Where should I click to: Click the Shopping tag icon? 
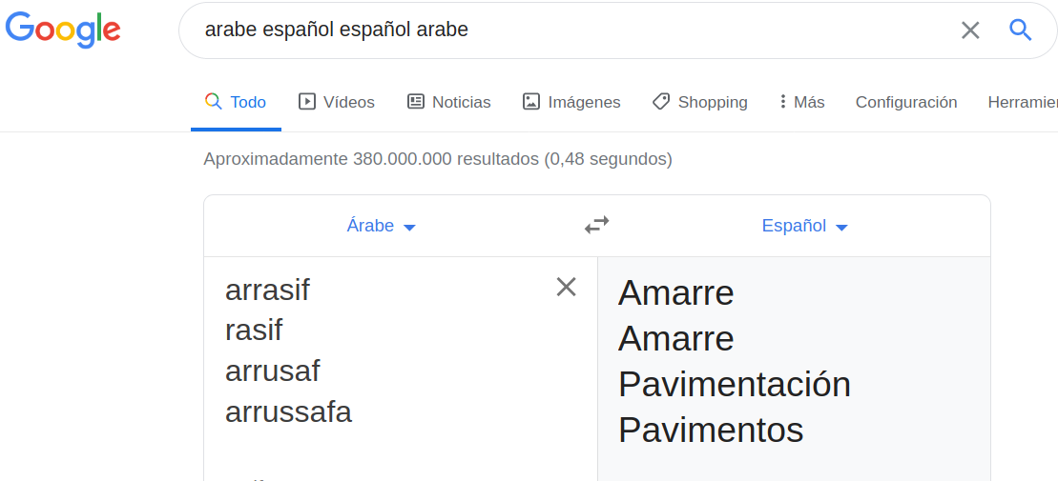point(661,102)
